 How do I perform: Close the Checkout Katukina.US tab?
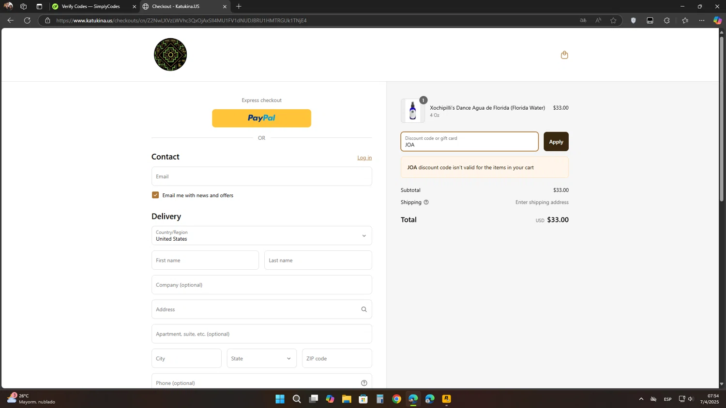(x=225, y=6)
